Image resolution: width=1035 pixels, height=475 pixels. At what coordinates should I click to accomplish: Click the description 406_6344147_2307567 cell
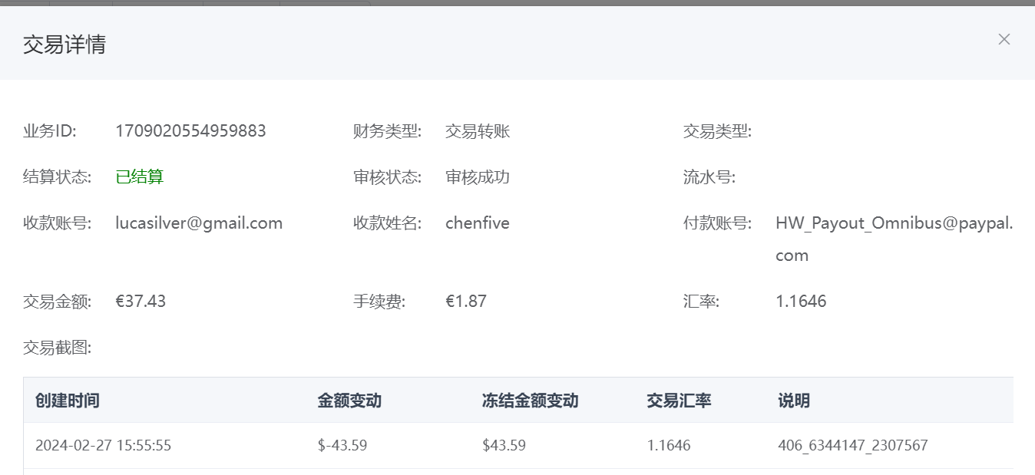[852, 445]
